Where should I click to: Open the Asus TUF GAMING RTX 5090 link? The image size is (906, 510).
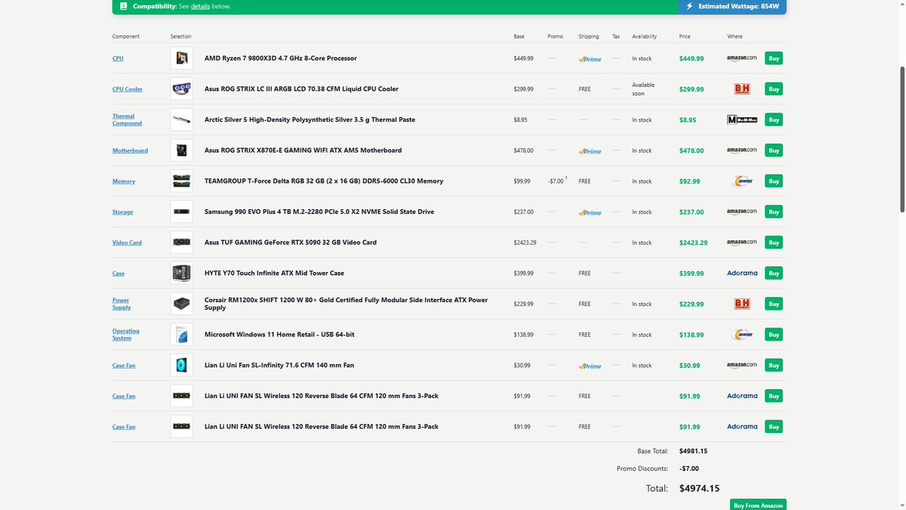[x=291, y=243]
